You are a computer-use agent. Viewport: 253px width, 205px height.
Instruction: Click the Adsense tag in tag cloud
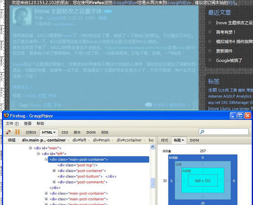(x=215, y=96)
